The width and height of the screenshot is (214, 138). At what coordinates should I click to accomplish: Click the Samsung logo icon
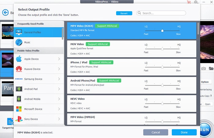(x=19, y=79)
